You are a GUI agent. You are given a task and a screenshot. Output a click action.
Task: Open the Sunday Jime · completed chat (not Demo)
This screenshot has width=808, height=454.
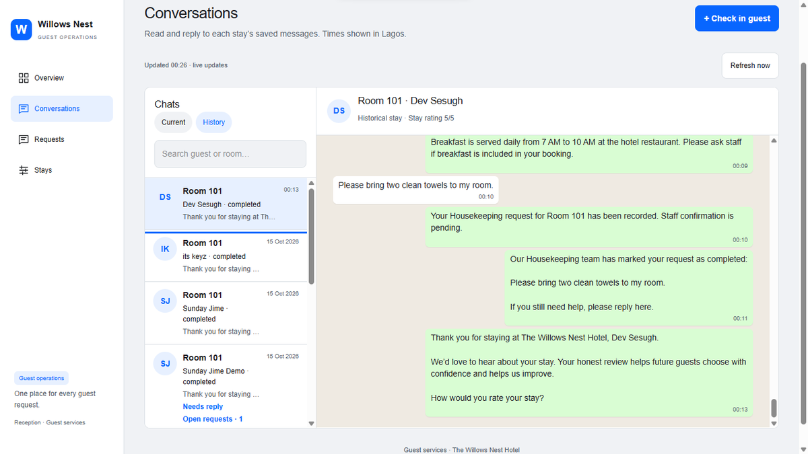226,313
